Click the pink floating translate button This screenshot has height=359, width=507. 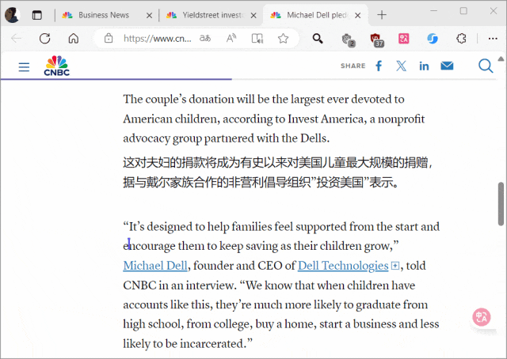click(482, 317)
